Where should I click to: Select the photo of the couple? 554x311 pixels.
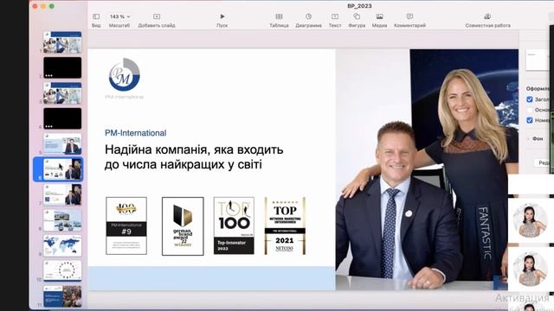click(427, 169)
